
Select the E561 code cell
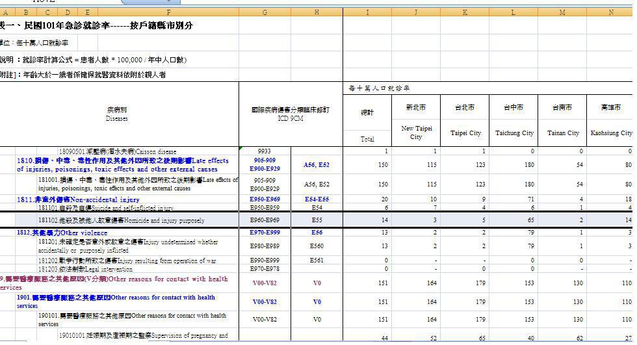[x=317, y=260]
